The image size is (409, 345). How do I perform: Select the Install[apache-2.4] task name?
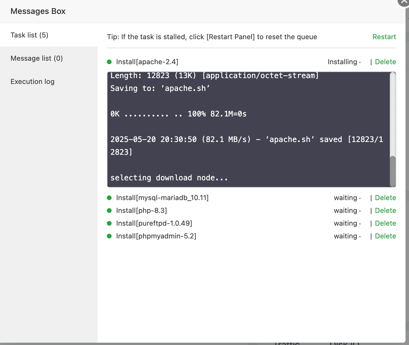pyautogui.click(x=147, y=62)
